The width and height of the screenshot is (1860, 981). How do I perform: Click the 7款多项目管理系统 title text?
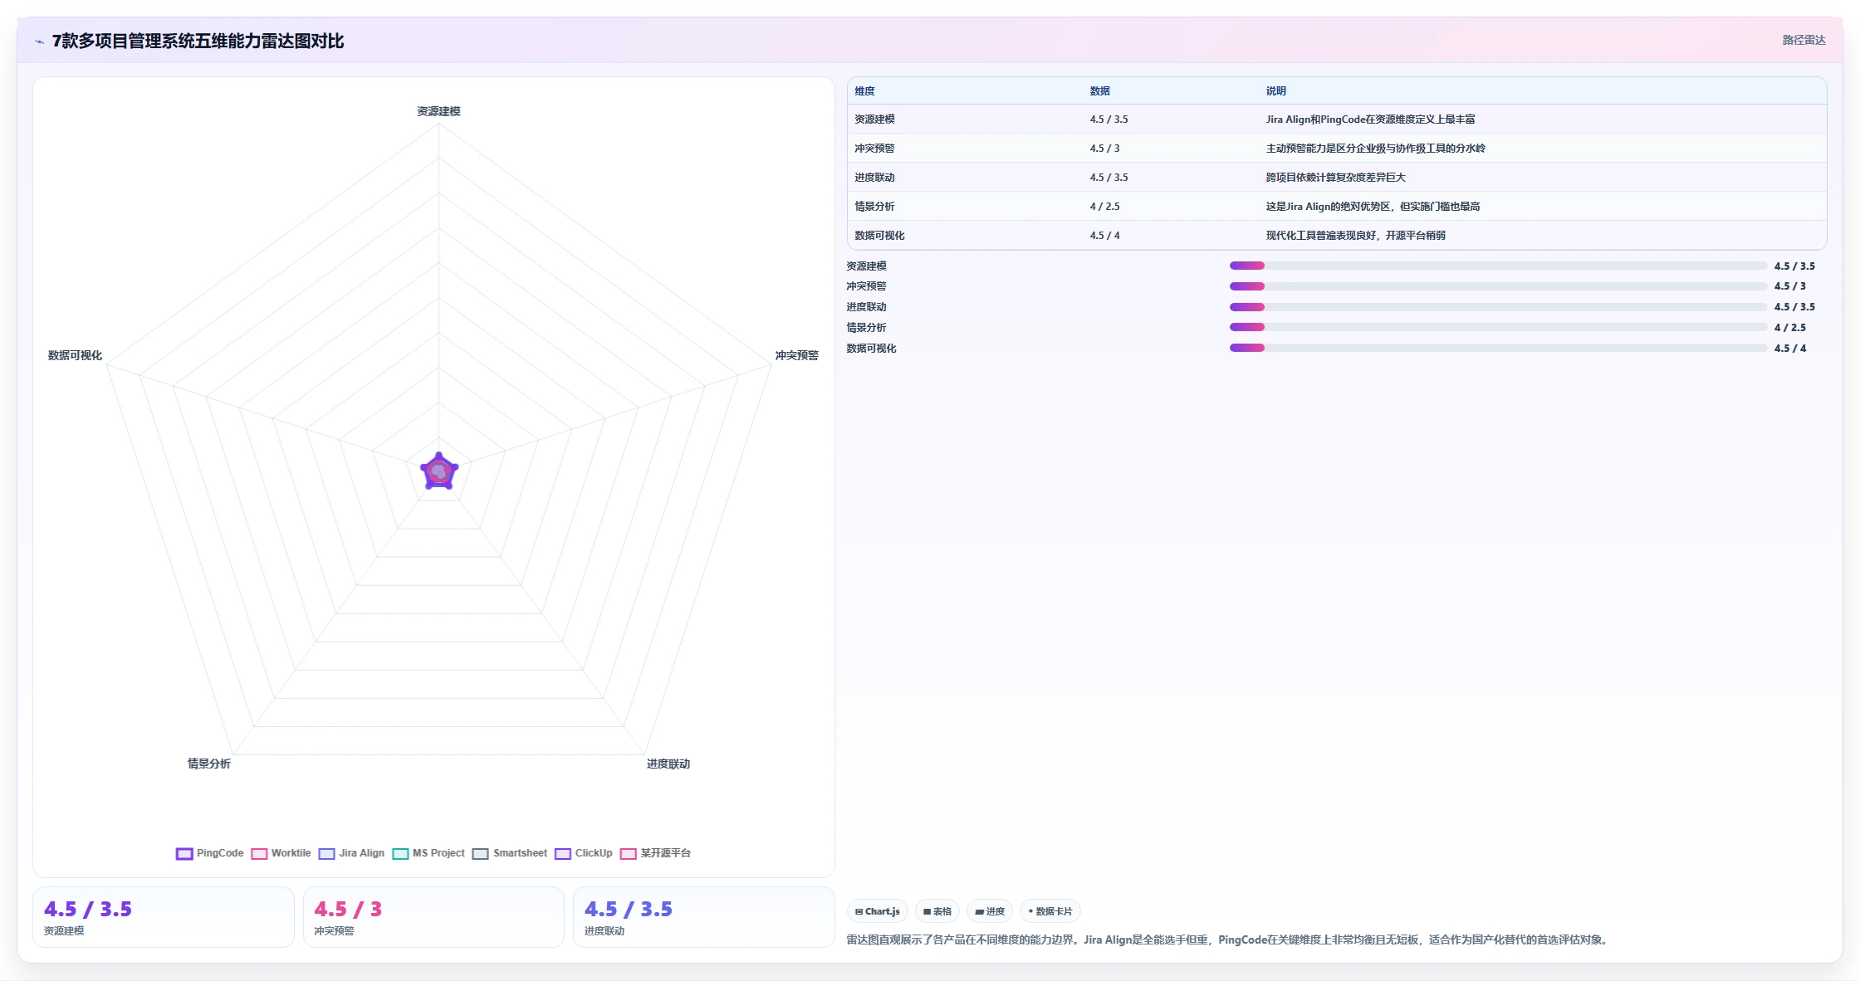point(198,41)
